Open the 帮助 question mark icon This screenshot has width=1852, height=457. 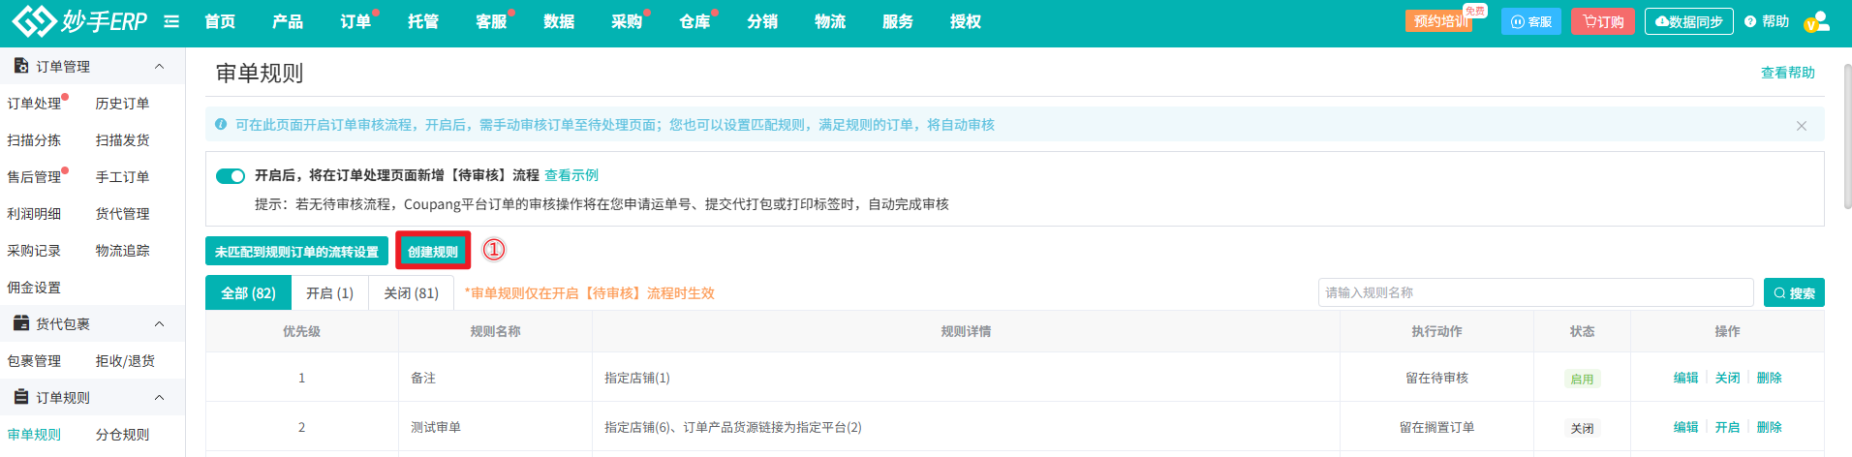pyautogui.click(x=1750, y=21)
